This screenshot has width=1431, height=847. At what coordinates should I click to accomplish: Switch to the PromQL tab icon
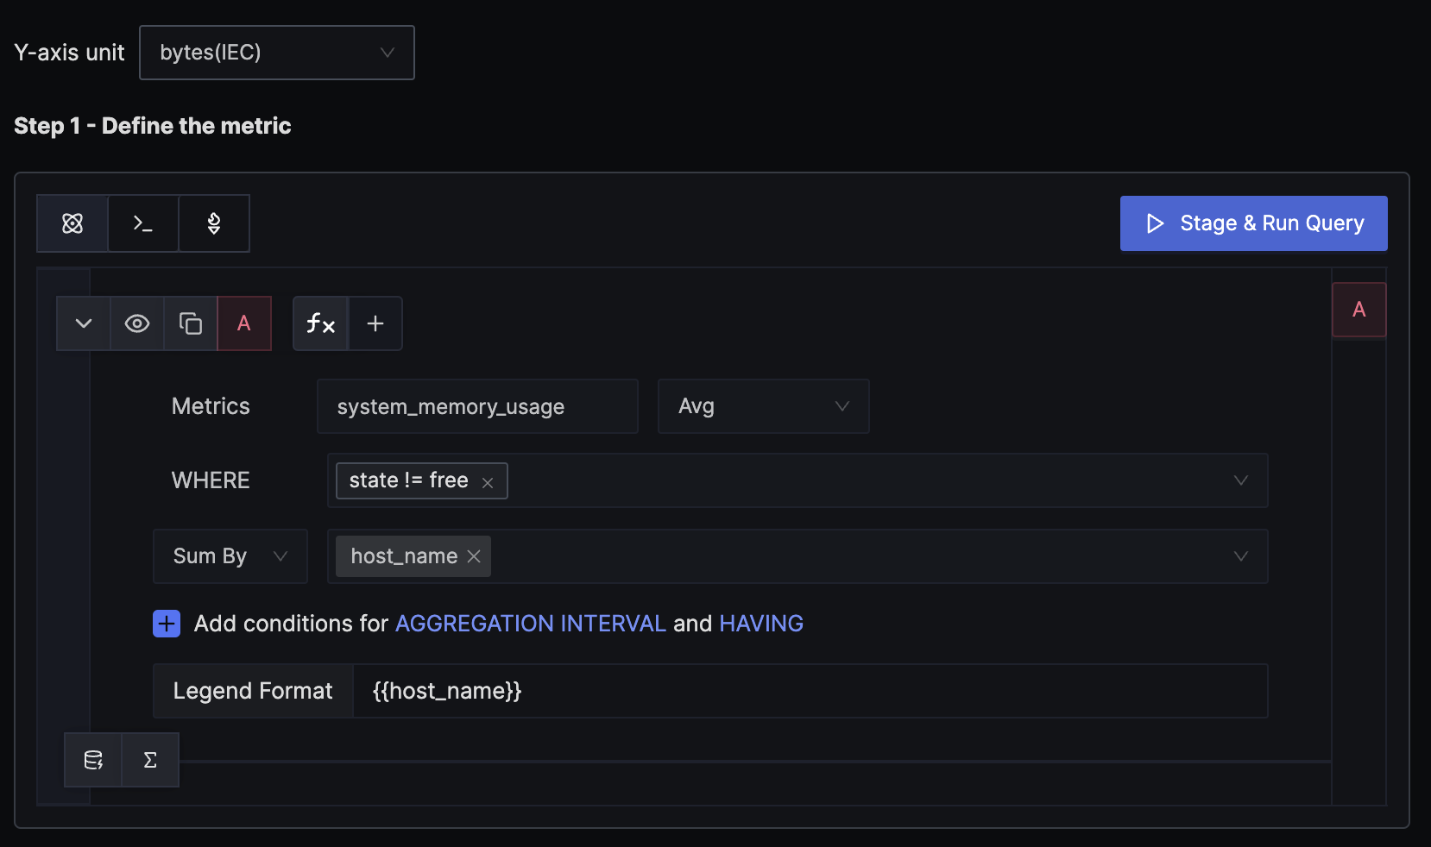[214, 223]
